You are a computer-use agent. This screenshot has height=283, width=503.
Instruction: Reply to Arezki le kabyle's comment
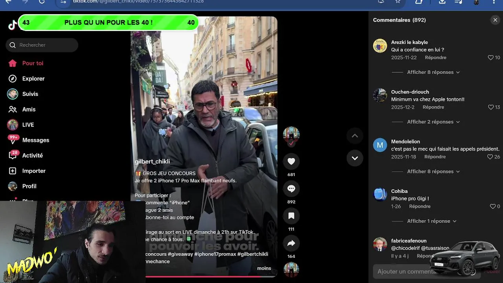[435, 57]
